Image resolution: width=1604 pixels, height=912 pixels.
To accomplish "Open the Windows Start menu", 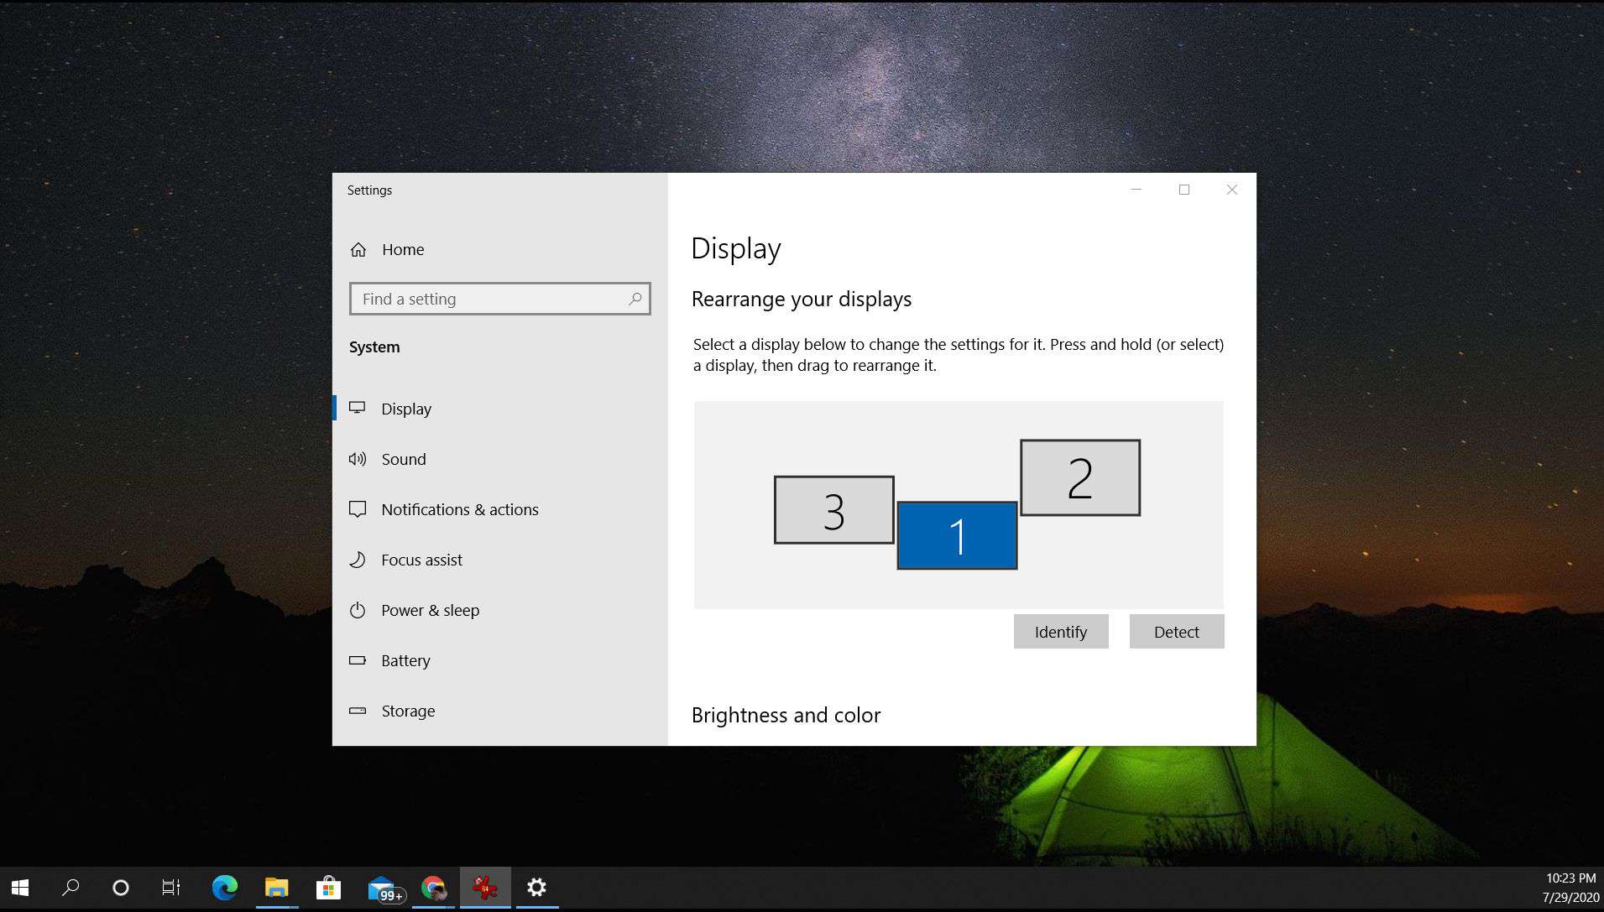I will coord(20,888).
